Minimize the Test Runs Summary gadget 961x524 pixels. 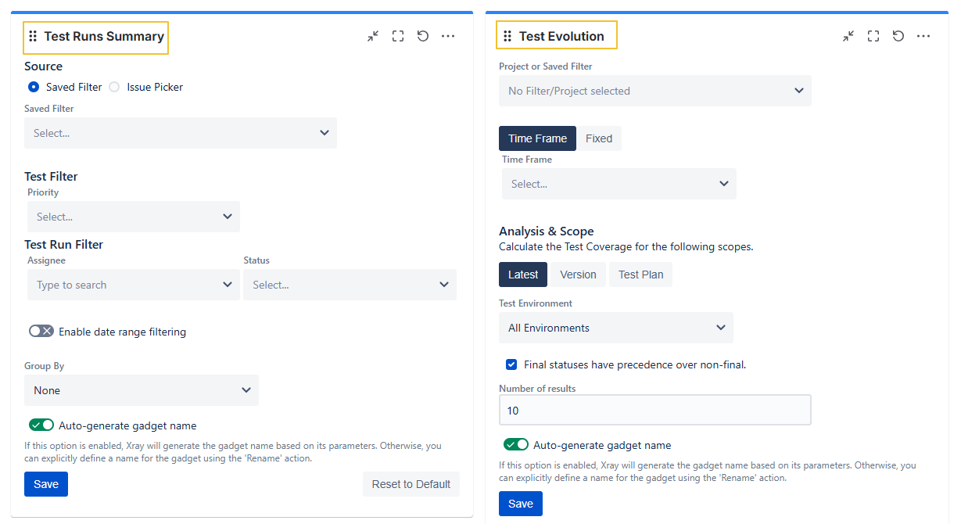(x=373, y=36)
